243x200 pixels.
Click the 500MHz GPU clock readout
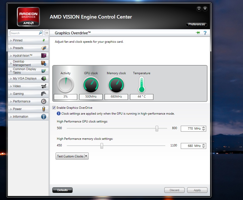tap(91, 97)
